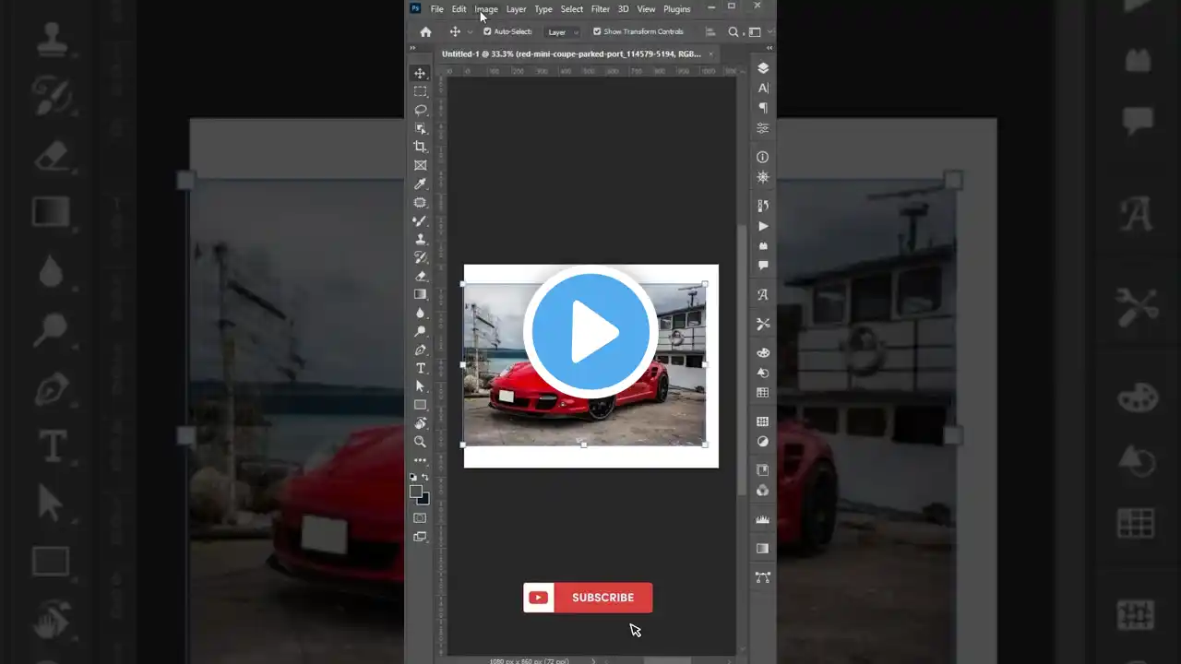Click the foreground color swatch
Image resolution: width=1181 pixels, height=664 pixels.
416,492
